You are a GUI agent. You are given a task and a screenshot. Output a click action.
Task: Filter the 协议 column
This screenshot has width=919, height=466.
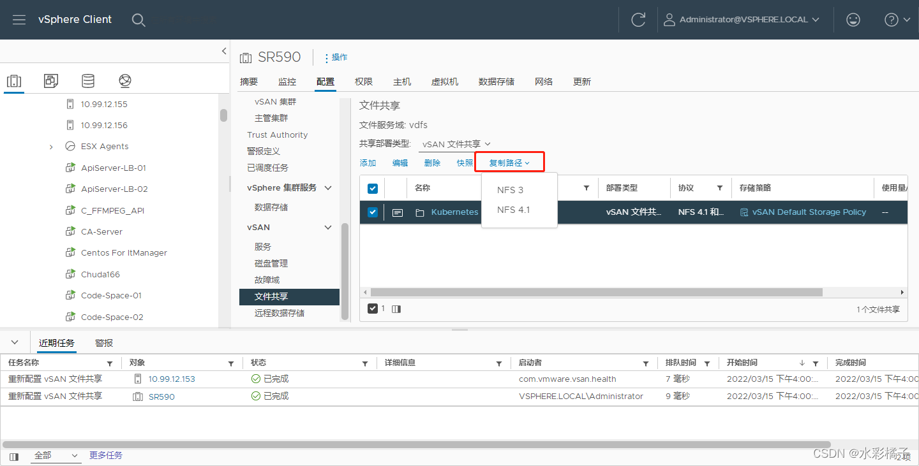(x=720, y=188)
